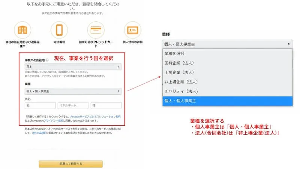The width and height of the screenshot is (300, 169).
Task: Expand the 個人・個人事業主 dropdown on right
Action: [x=227, y=44]
